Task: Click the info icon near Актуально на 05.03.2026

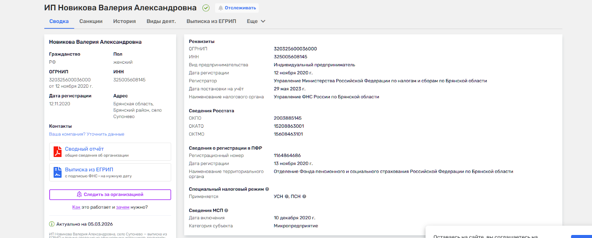Action: pyautogui.click(x=52, y=224)
